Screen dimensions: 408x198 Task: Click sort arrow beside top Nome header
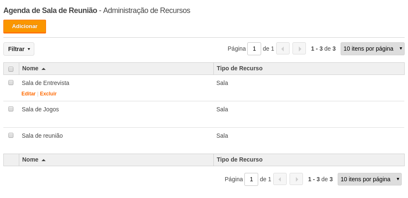click(44, 69)
